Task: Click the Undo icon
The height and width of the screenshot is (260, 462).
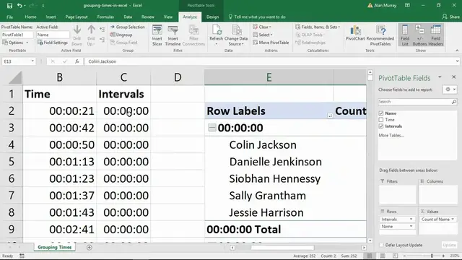Action: point(19,6)
